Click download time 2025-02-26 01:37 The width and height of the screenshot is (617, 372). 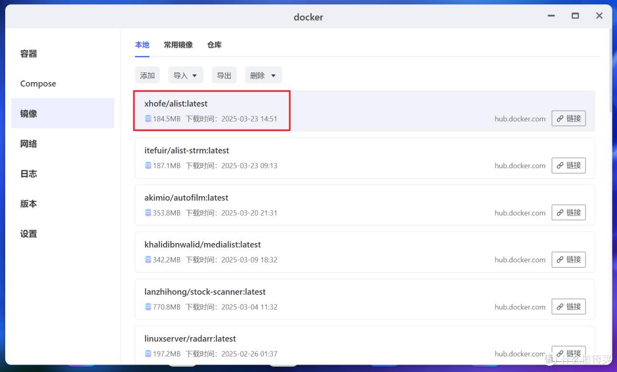point(249,354)
